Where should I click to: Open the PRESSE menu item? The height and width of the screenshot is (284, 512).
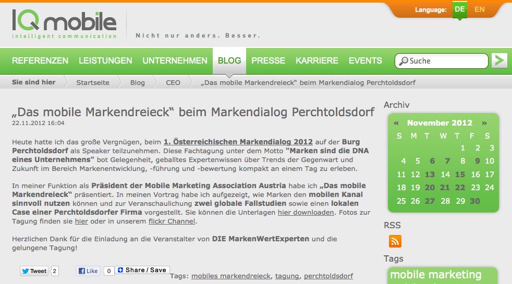268,61
